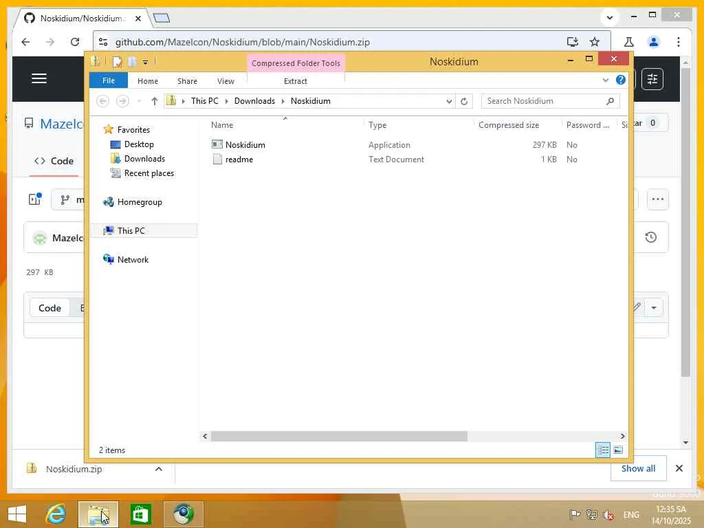704x528 pixels.
Task: Open Chrome Labs flask icon
Action: point(628,42)
